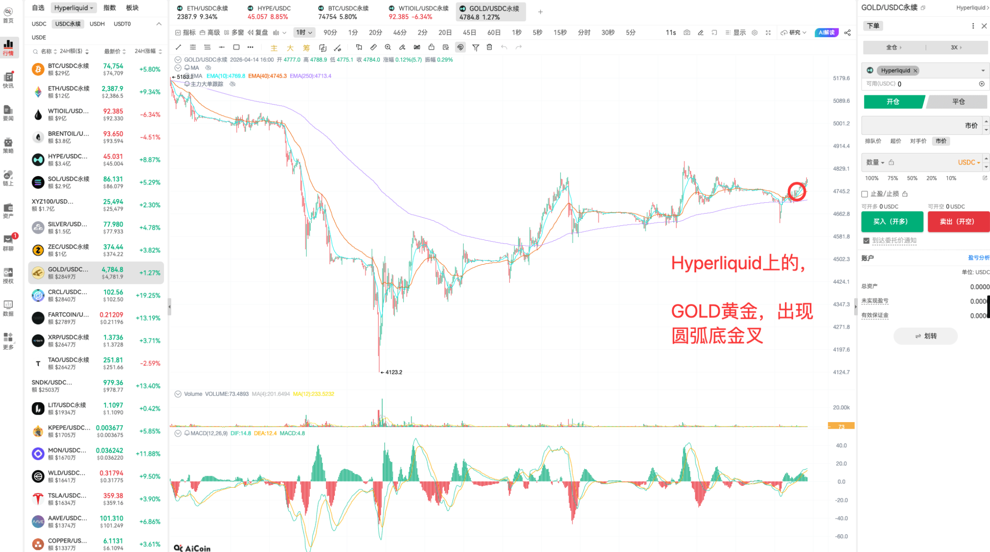Enter fullscreen chart mode

pyautogui.click(x=768, y=32)
